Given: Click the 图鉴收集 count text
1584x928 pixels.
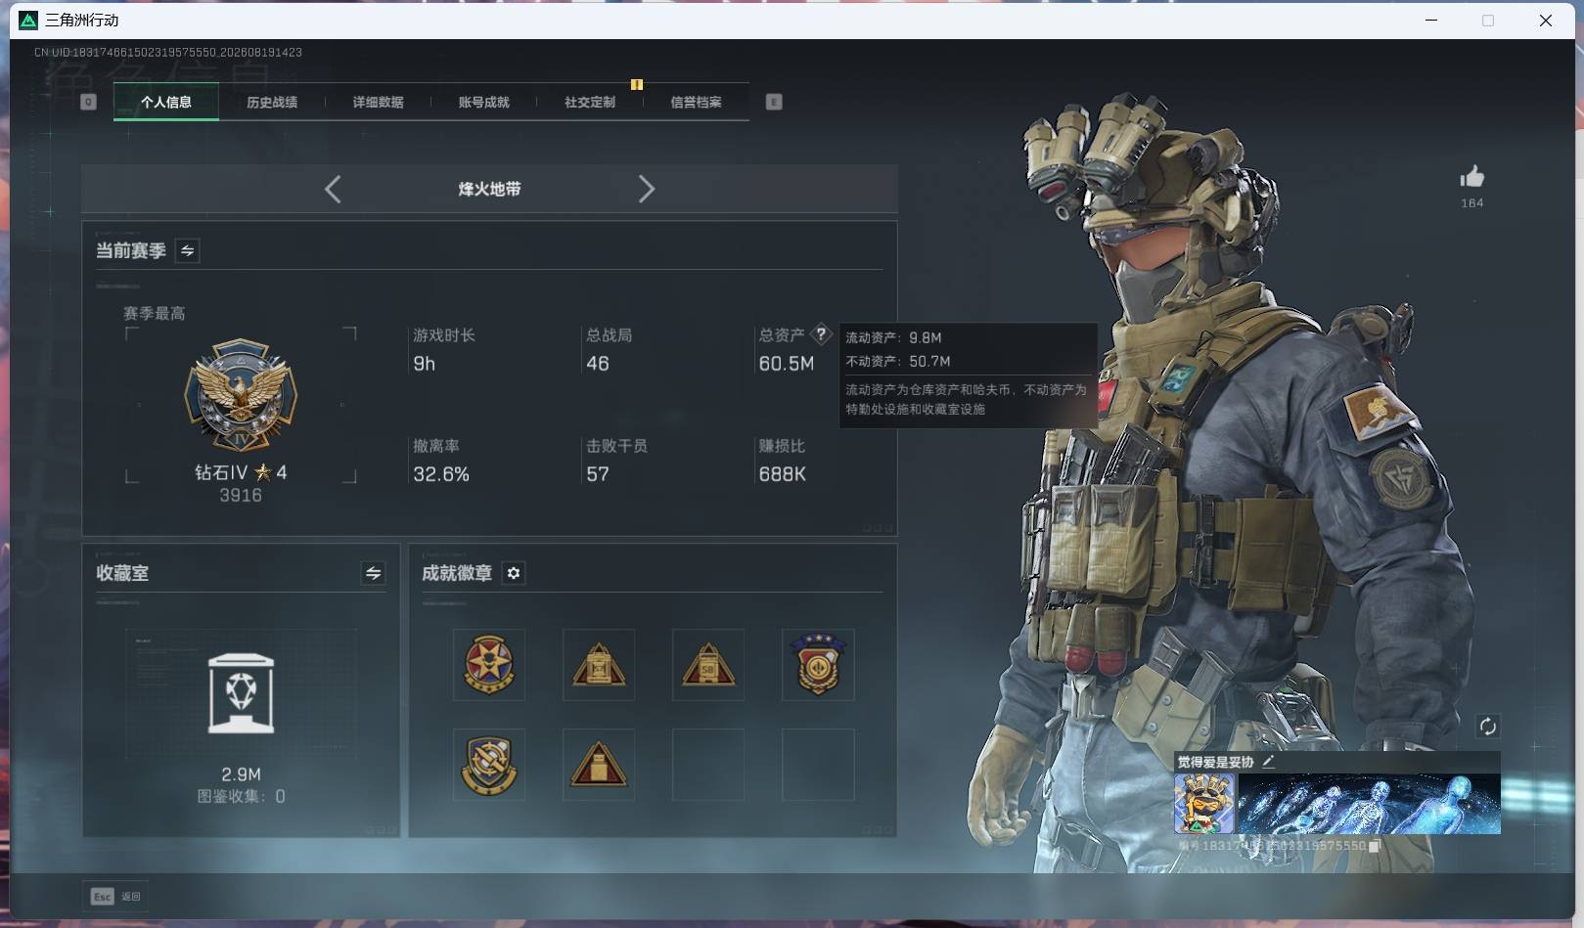Looking at the screenshot, I should 241,797.
